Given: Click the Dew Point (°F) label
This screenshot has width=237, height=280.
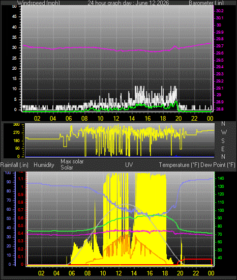Looking at the screenshot, I should click(218, 165).
